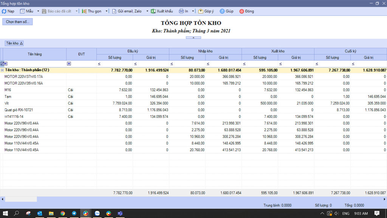Viewport: 387px width, 218px height.
Task: Click the Xuất kho Giá trị filter operator
Action: pyautogui.click(x=281, y=64)
